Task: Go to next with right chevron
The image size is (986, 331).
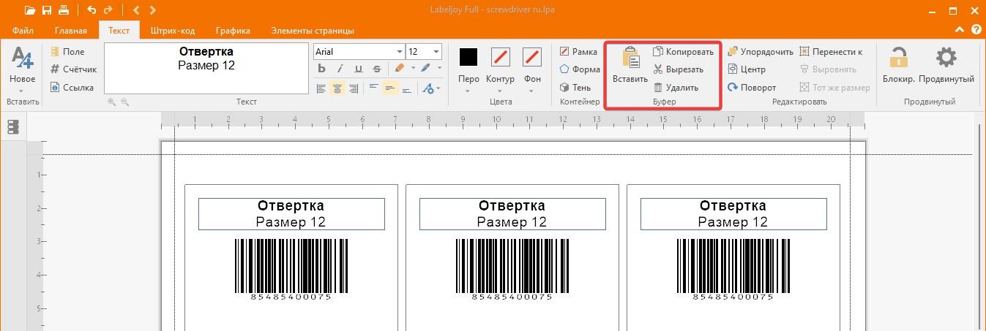Action: [152, 10]
